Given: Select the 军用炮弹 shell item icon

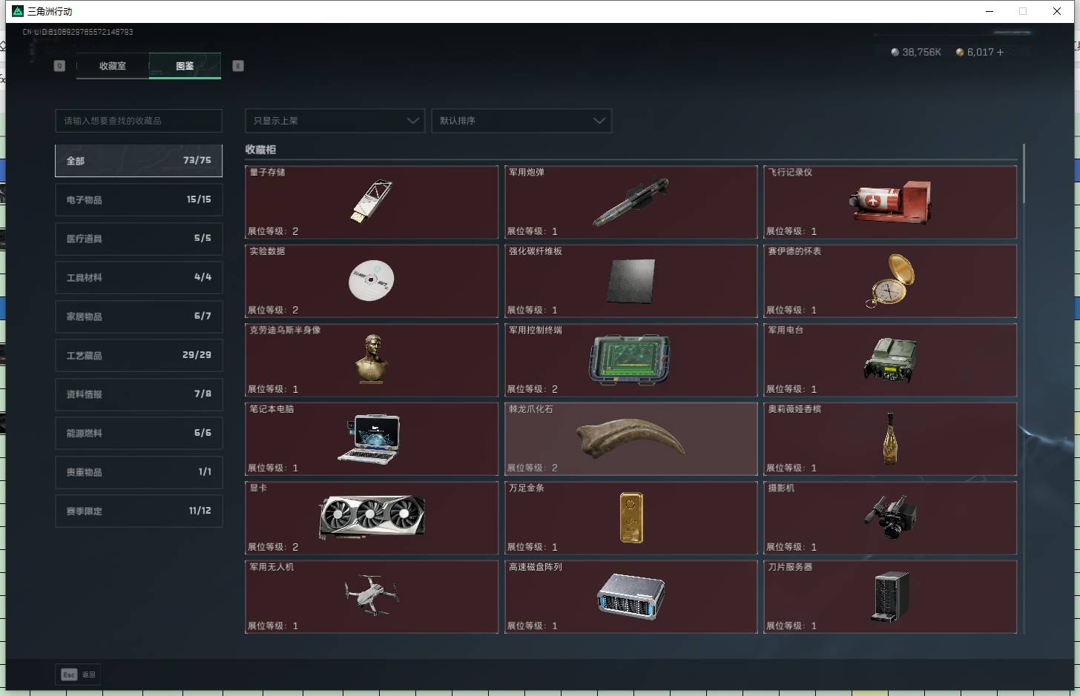Looking at the screenshot, I should point(630,202).
